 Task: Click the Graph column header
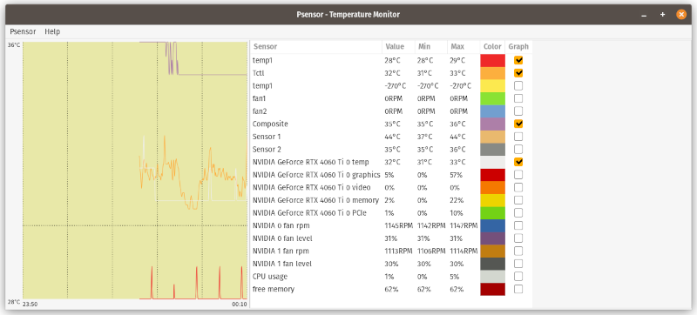(x=518, y=47)
